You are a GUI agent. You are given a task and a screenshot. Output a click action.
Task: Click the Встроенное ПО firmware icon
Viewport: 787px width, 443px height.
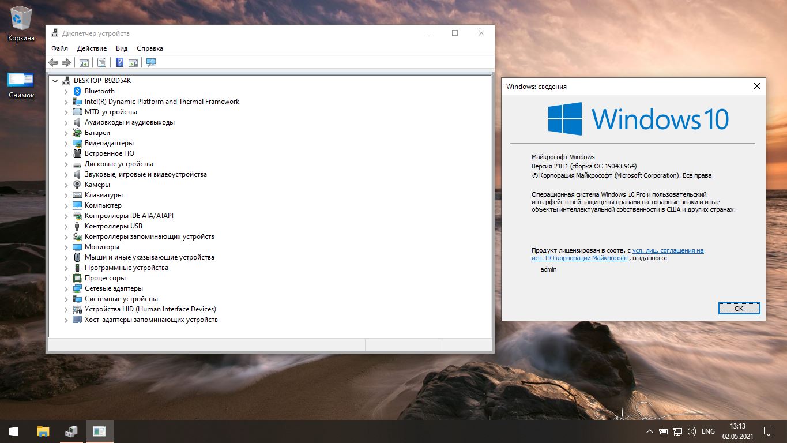click(x=77, y=153)
